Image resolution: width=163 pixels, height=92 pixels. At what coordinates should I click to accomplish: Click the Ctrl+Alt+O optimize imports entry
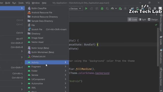12,78
